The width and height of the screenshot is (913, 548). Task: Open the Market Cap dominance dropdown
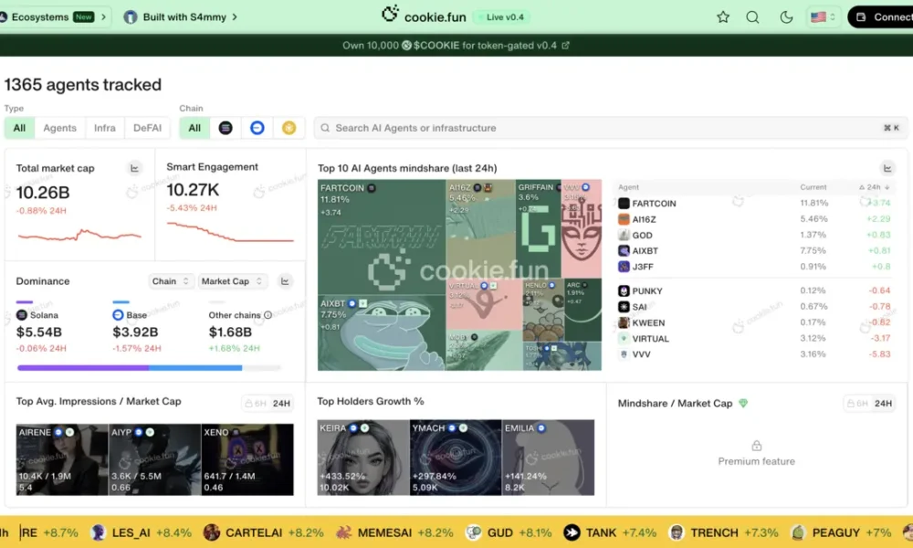(231, 281)
